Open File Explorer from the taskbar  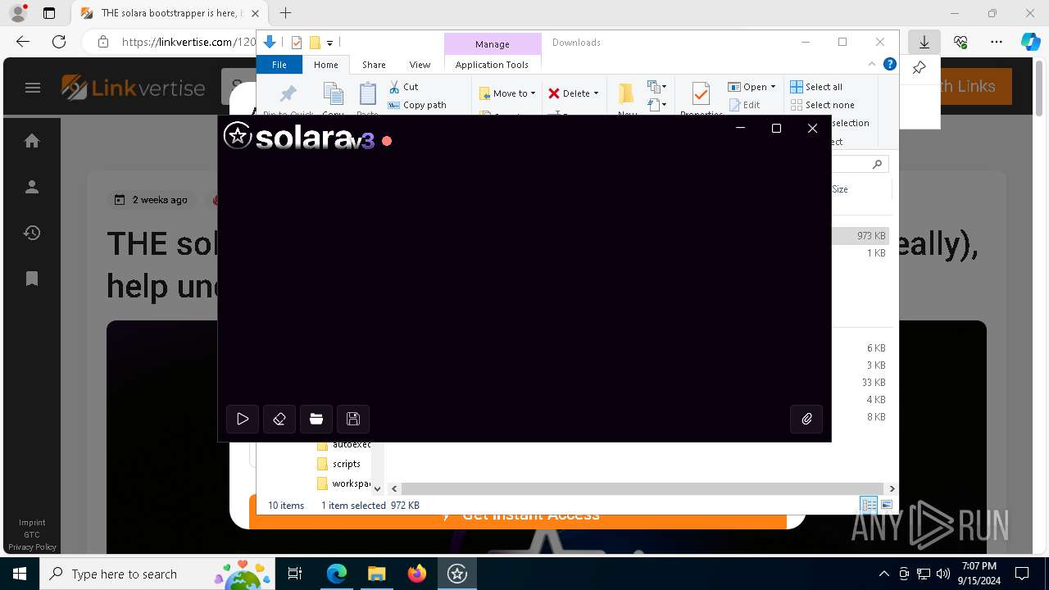(x=376, y=574)
